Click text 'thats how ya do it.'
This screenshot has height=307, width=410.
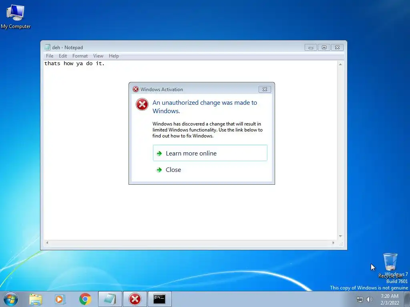74,64
